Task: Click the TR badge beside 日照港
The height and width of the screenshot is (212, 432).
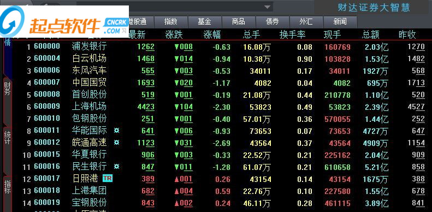Action: coord(108,178)
